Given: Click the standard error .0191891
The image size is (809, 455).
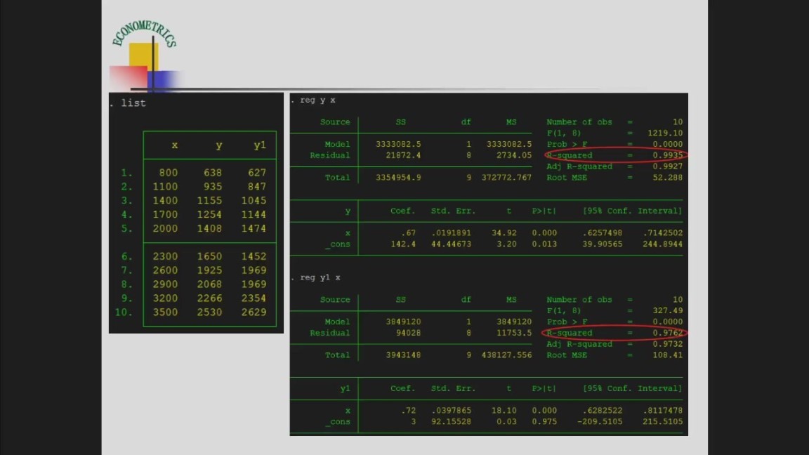Looking at the screenshot, I should (x=452, y=233).
